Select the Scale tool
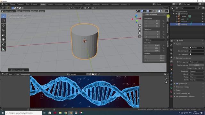 coord(4,35)
